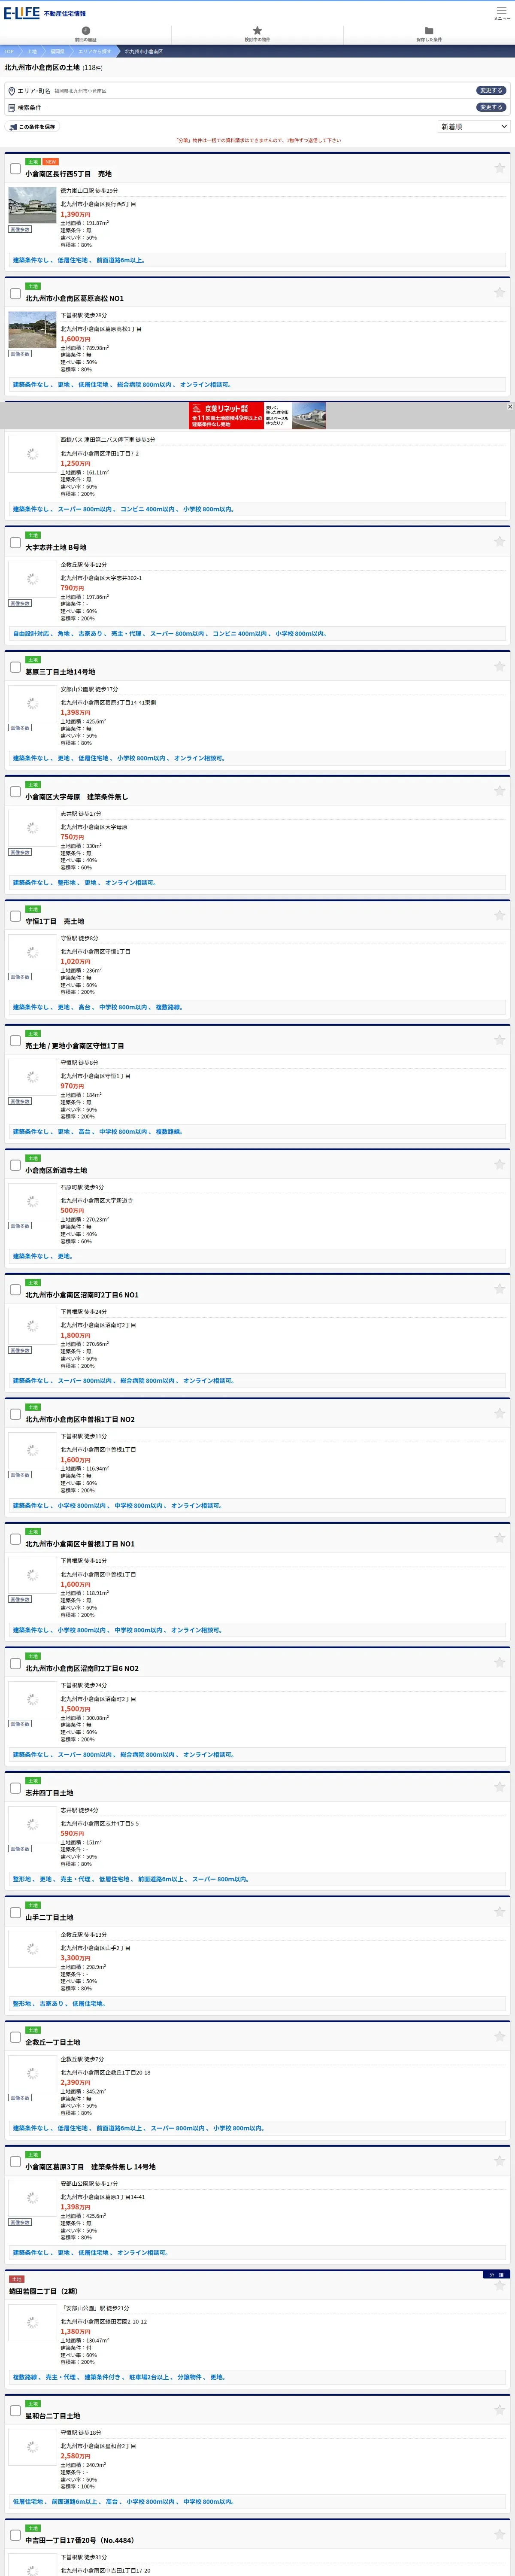Save search with この条件を保存
The image size is (515, 2576).
point(33,127)
